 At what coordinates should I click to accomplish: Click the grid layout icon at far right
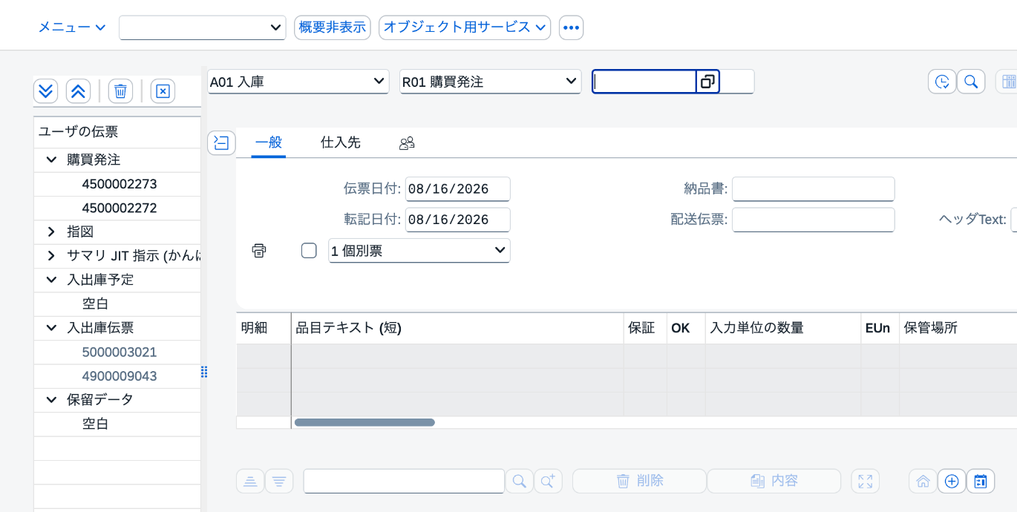click(x=1009, y=82)
